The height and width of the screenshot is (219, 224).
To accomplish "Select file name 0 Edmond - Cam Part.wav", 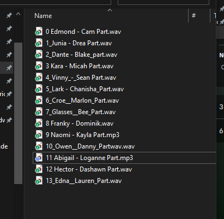I will [83, 32].
